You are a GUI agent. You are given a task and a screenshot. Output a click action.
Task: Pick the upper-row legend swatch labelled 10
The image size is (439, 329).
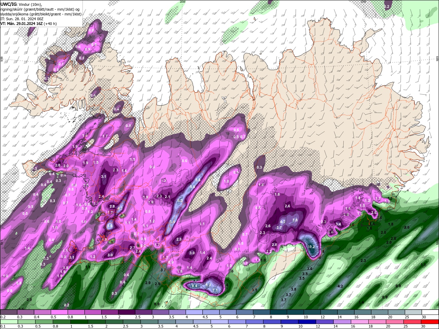(x=312, y=312)
